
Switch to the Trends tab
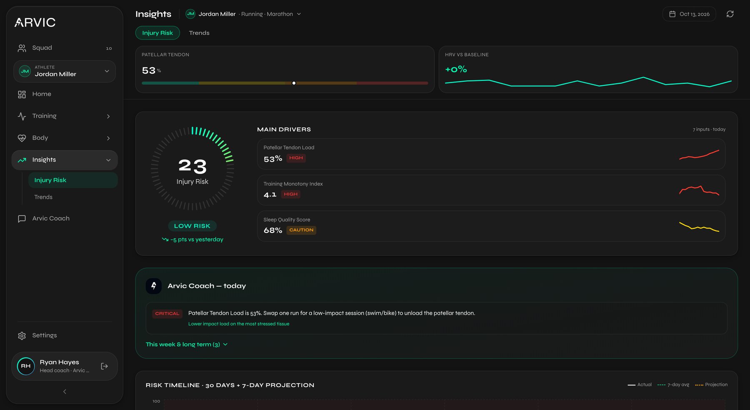[199, 33]
